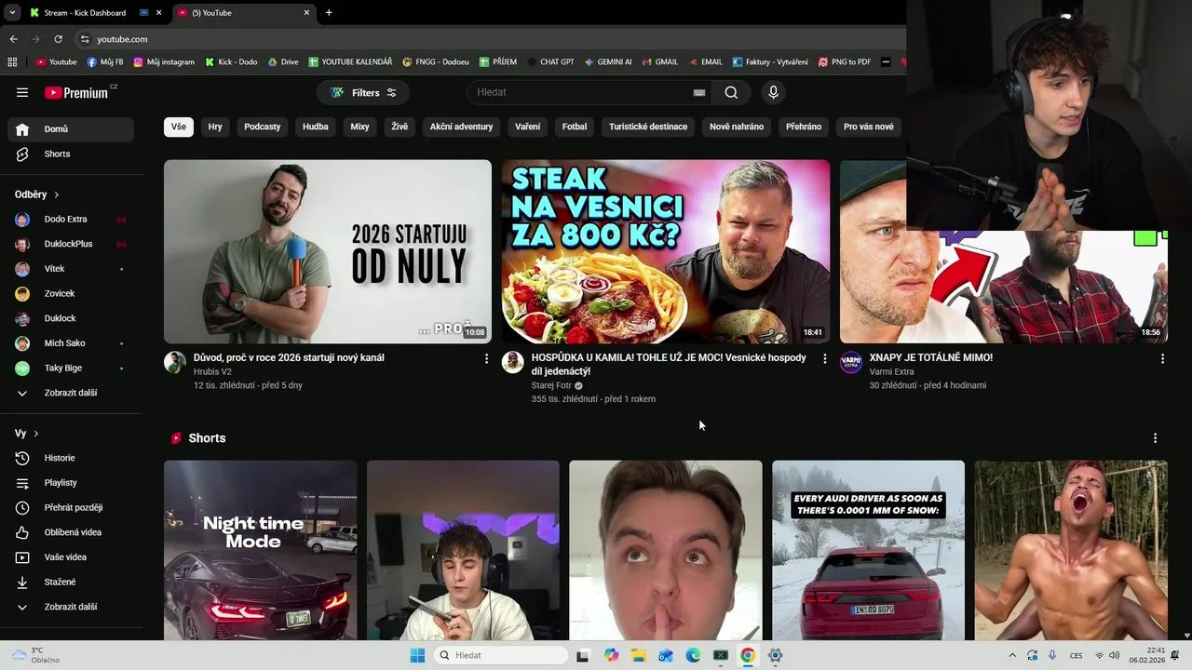Select the Vše filter chip
The height and width of the screenshot is (670, 1192).
179,127
